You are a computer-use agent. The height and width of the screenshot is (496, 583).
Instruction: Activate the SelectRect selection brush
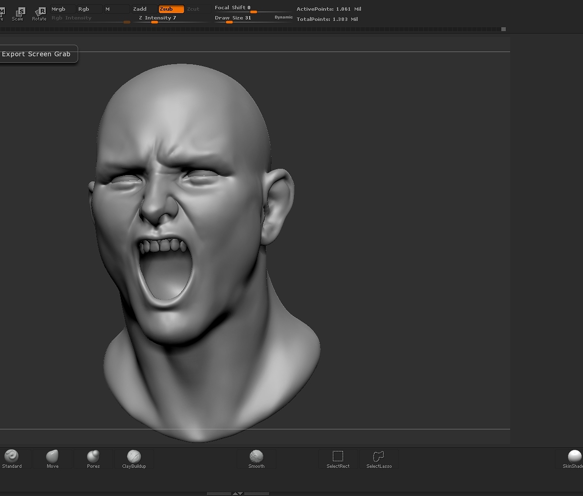point(338,459)
